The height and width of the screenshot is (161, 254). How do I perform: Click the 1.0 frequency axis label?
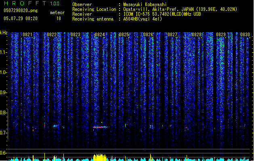3,72
